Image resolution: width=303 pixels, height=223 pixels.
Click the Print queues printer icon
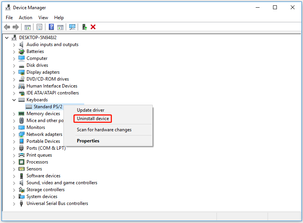22,155
